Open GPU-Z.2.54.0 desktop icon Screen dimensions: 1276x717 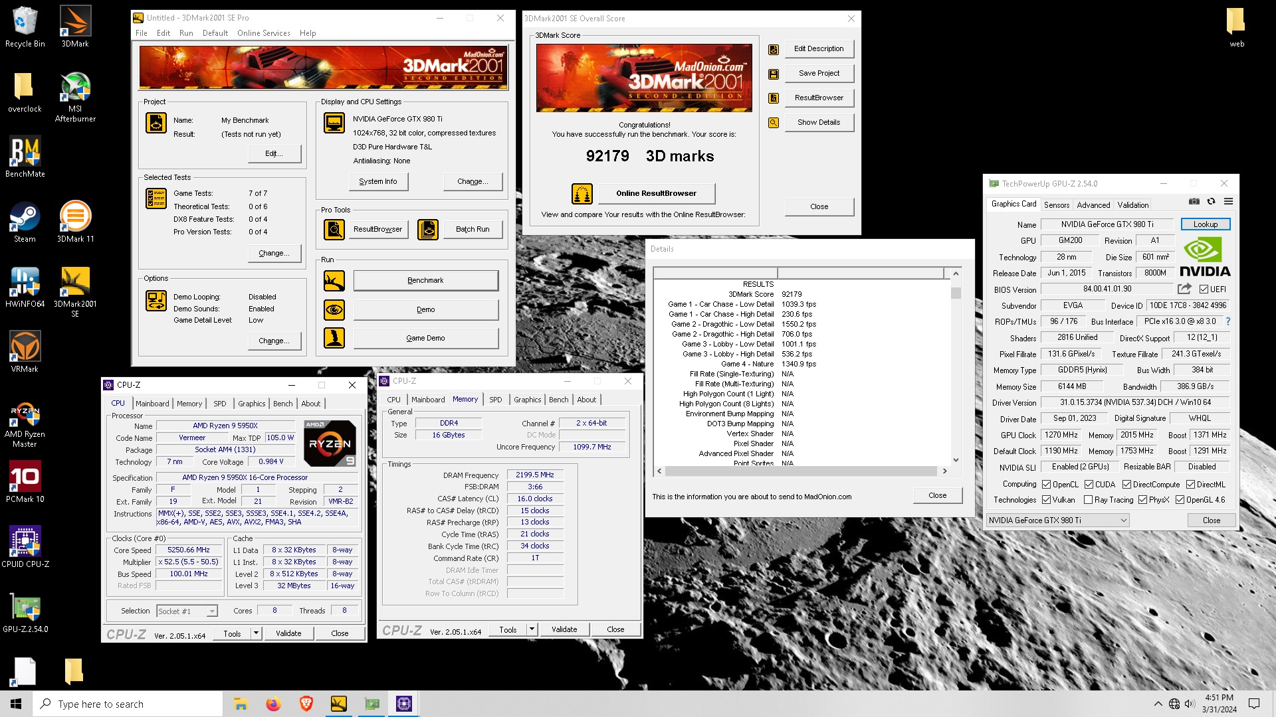tap(25, 612)
